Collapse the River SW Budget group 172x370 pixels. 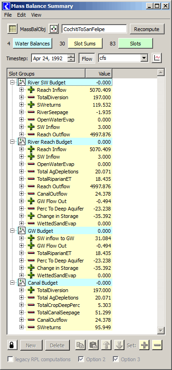pyautogui.click(x=12, y=83)
